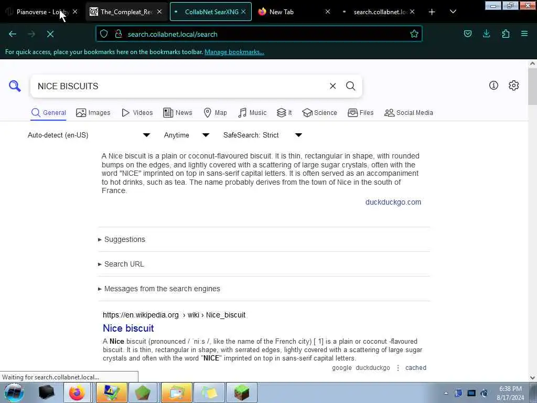Select the General category

click(48, 113)
